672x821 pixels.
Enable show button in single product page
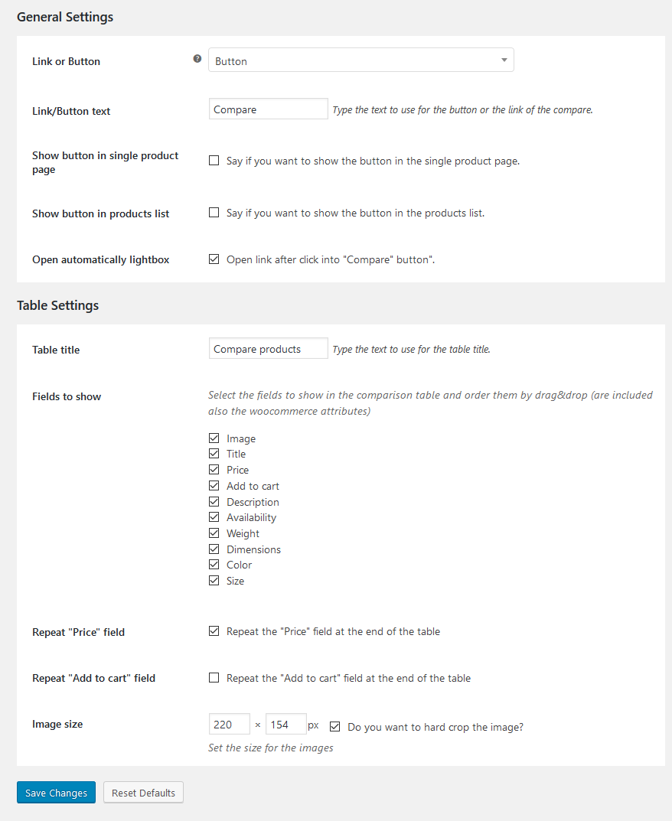(214, 161)
